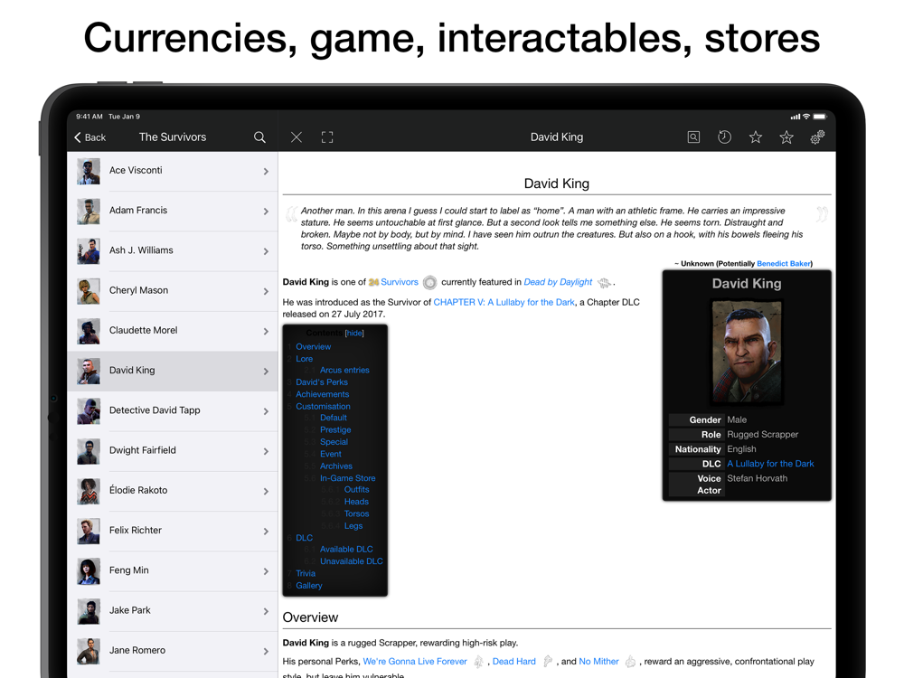904x678 pixels.
Task: Tap Feng Min portrait thumbnail
Action: tap(89, 570)
